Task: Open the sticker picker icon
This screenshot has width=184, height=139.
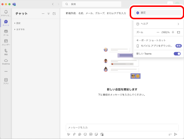Action: tap(96, 134)
